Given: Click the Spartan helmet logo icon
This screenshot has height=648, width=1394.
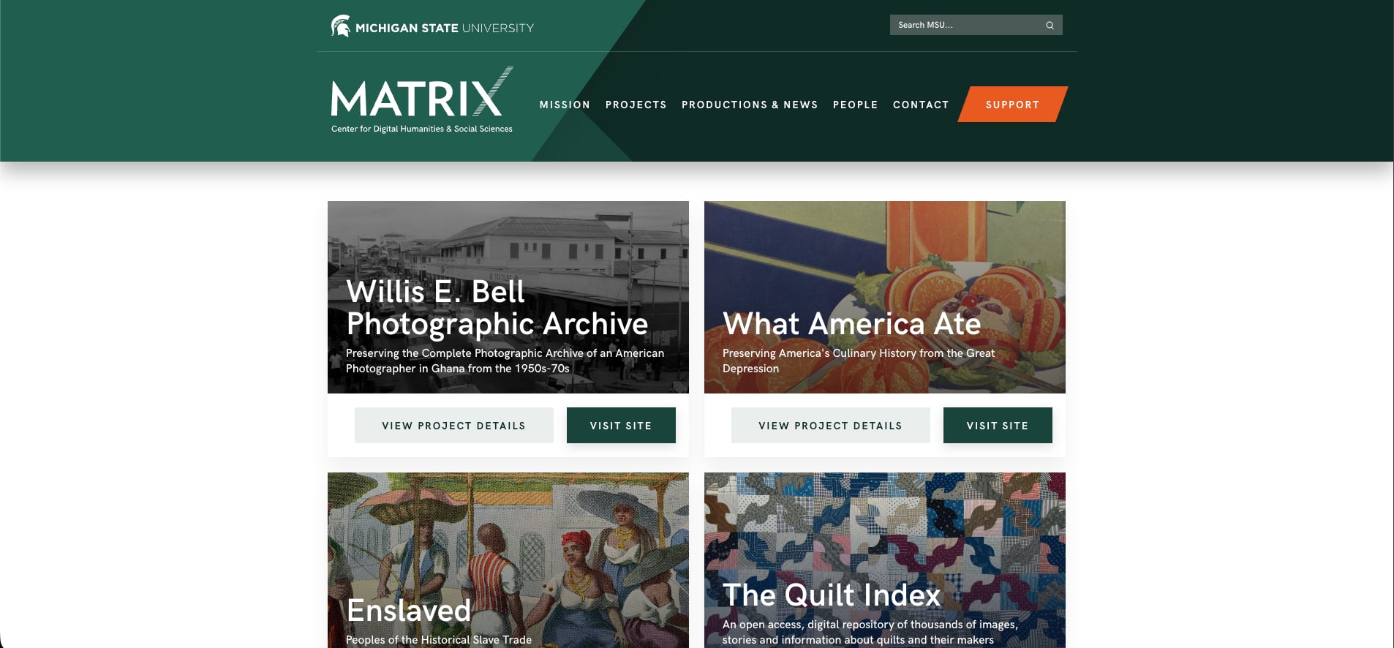Looking at the screenshot, I should (340, 26).
